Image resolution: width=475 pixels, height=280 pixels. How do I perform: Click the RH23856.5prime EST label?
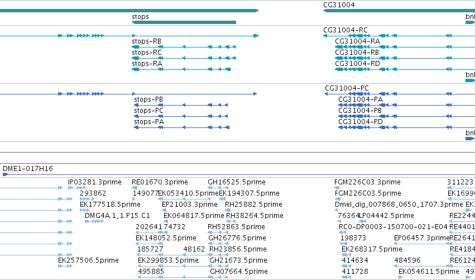click(238, 249)
